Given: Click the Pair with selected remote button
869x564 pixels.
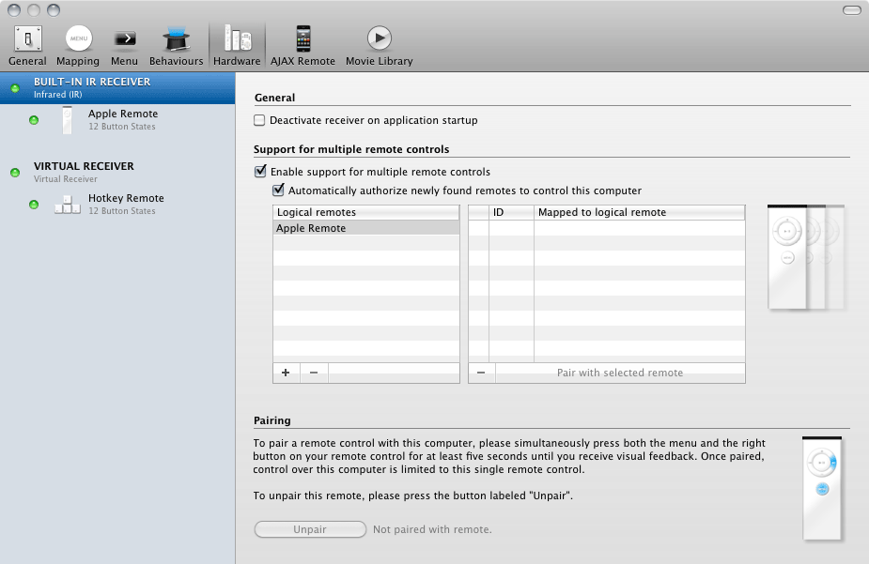Looking at the screenshot, I should pos(619,373).
